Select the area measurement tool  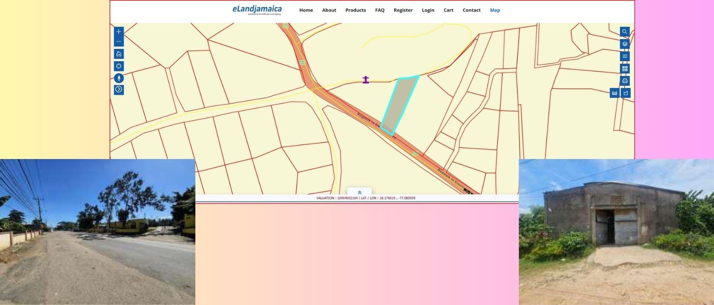[x=626, y=93]
